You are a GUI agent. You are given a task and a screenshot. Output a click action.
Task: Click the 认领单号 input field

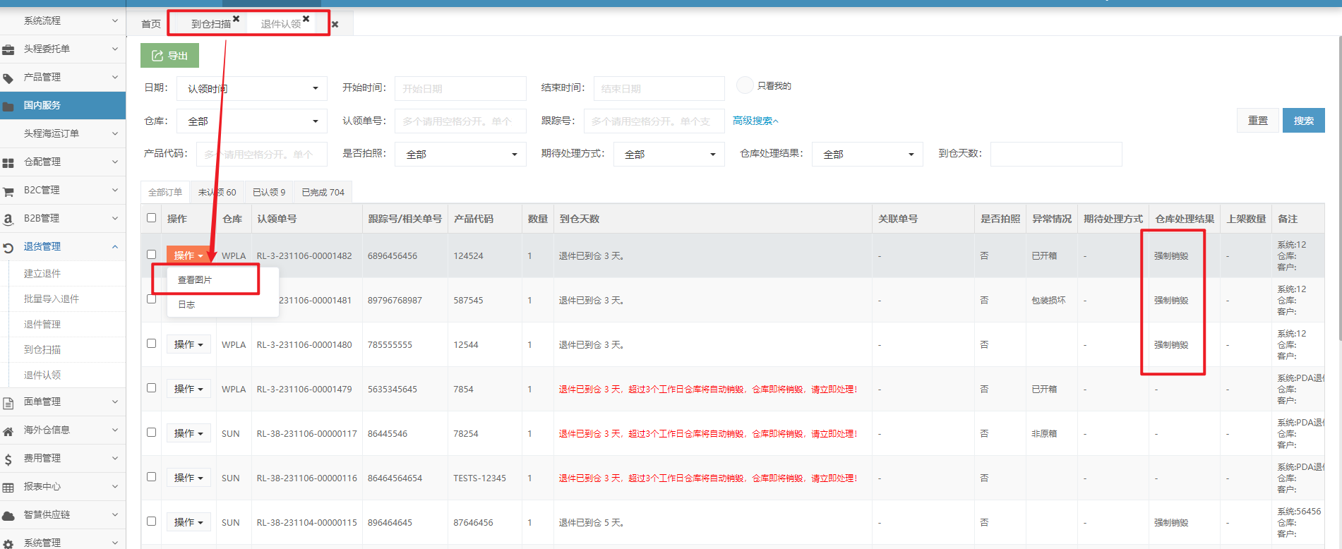tap(460, 121)
